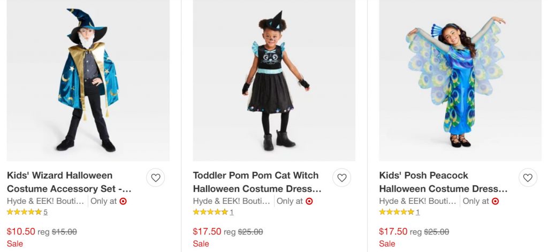Screen dimensions: 548x252
Task: Favorite the Toddler Pom Pom Cat Witch heart
Action: [341, 178]
